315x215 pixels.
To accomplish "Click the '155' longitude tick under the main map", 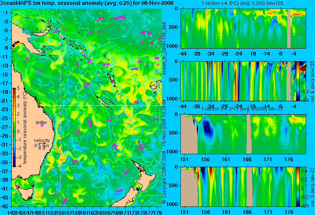I will pos(60,212).
